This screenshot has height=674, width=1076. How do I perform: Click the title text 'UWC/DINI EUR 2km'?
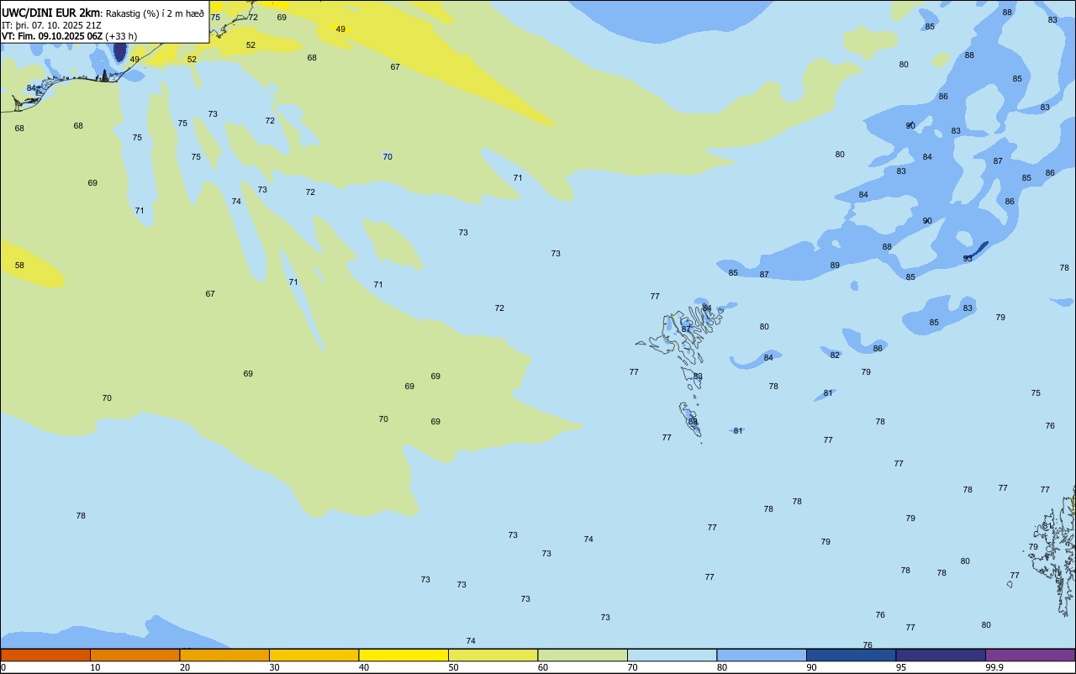click(50, 13)
